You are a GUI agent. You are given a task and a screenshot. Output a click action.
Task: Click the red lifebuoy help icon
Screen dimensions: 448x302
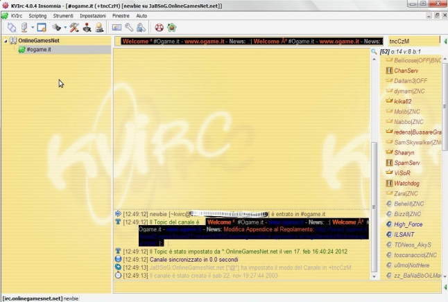pyautogui.click(x=159, y=28)
